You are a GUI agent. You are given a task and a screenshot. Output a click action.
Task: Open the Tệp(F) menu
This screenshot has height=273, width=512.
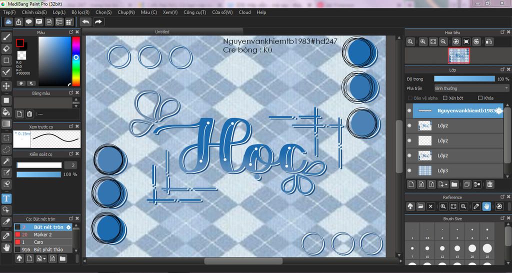click(x=9, y=12)
